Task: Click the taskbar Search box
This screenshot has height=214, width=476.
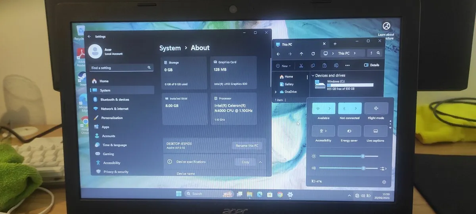Action: click(x=209, y=193)
